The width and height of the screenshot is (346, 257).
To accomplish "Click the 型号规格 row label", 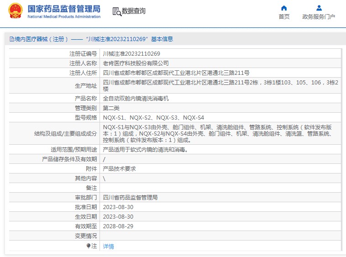I will (x=86, y=118).
